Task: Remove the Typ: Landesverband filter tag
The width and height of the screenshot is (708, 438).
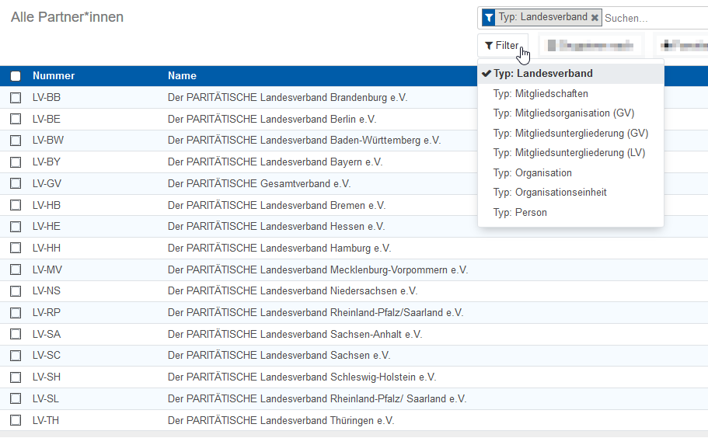Action: 595,17
